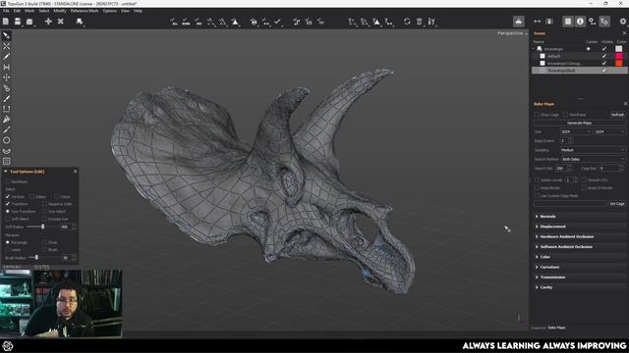Open the Search Method dropdown

point(593,159)
